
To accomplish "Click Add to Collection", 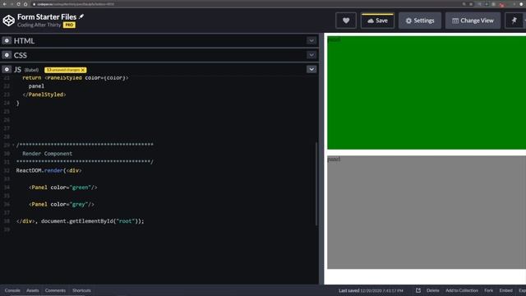I will (462, 290).
